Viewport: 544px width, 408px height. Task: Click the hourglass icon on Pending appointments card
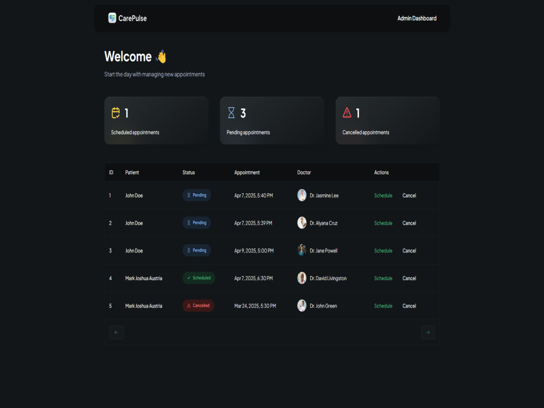[231, 113]
